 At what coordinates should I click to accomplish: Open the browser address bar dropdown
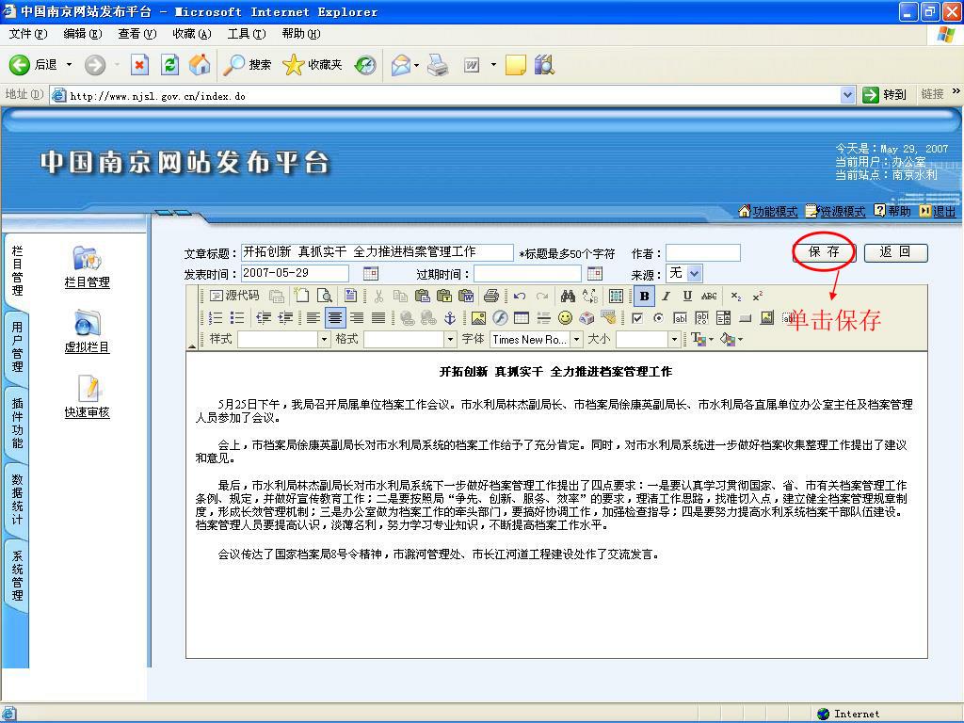847,95
